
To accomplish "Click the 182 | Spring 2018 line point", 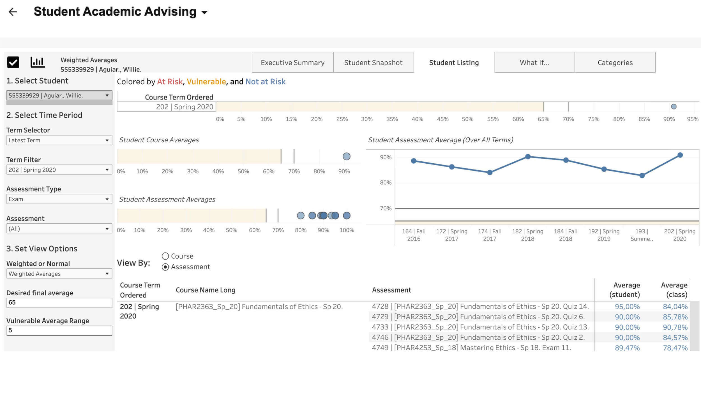I will pos(528,156).
